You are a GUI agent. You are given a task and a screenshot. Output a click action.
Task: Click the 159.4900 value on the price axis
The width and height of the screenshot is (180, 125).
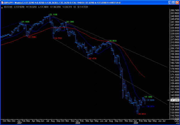click(175, 83)
